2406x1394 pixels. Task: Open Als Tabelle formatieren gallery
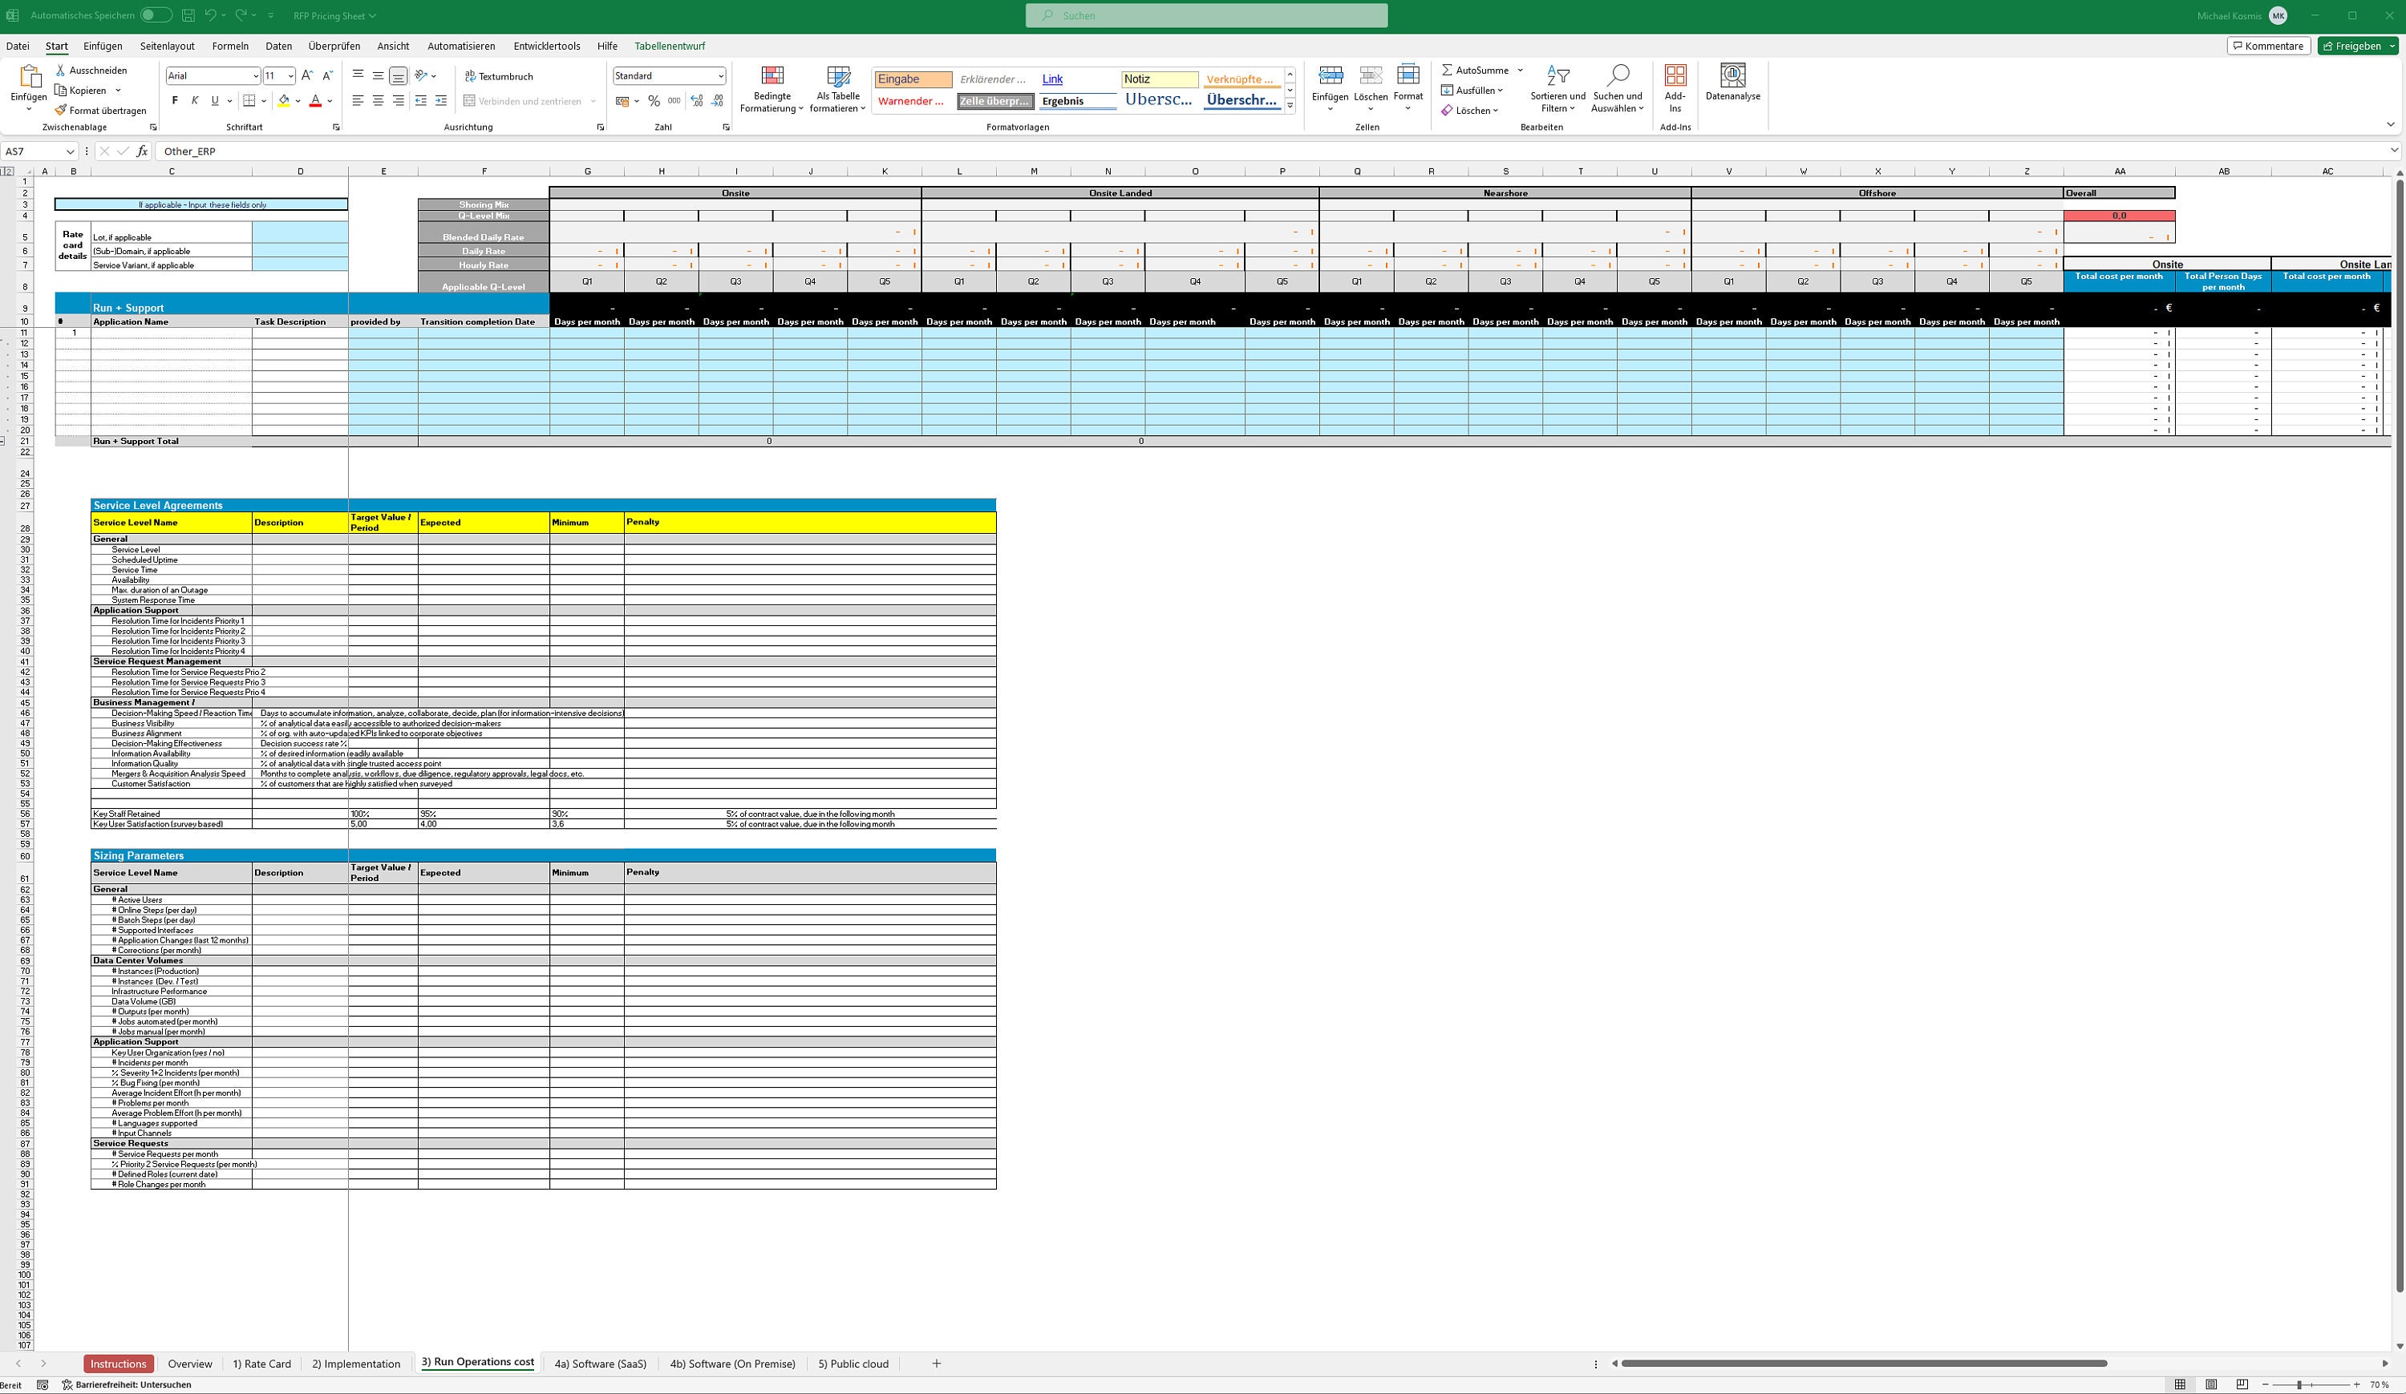point(838,89)
